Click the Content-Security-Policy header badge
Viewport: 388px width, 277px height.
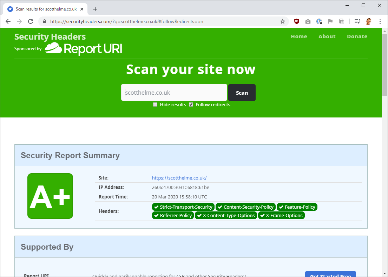[x=245, y=207]
